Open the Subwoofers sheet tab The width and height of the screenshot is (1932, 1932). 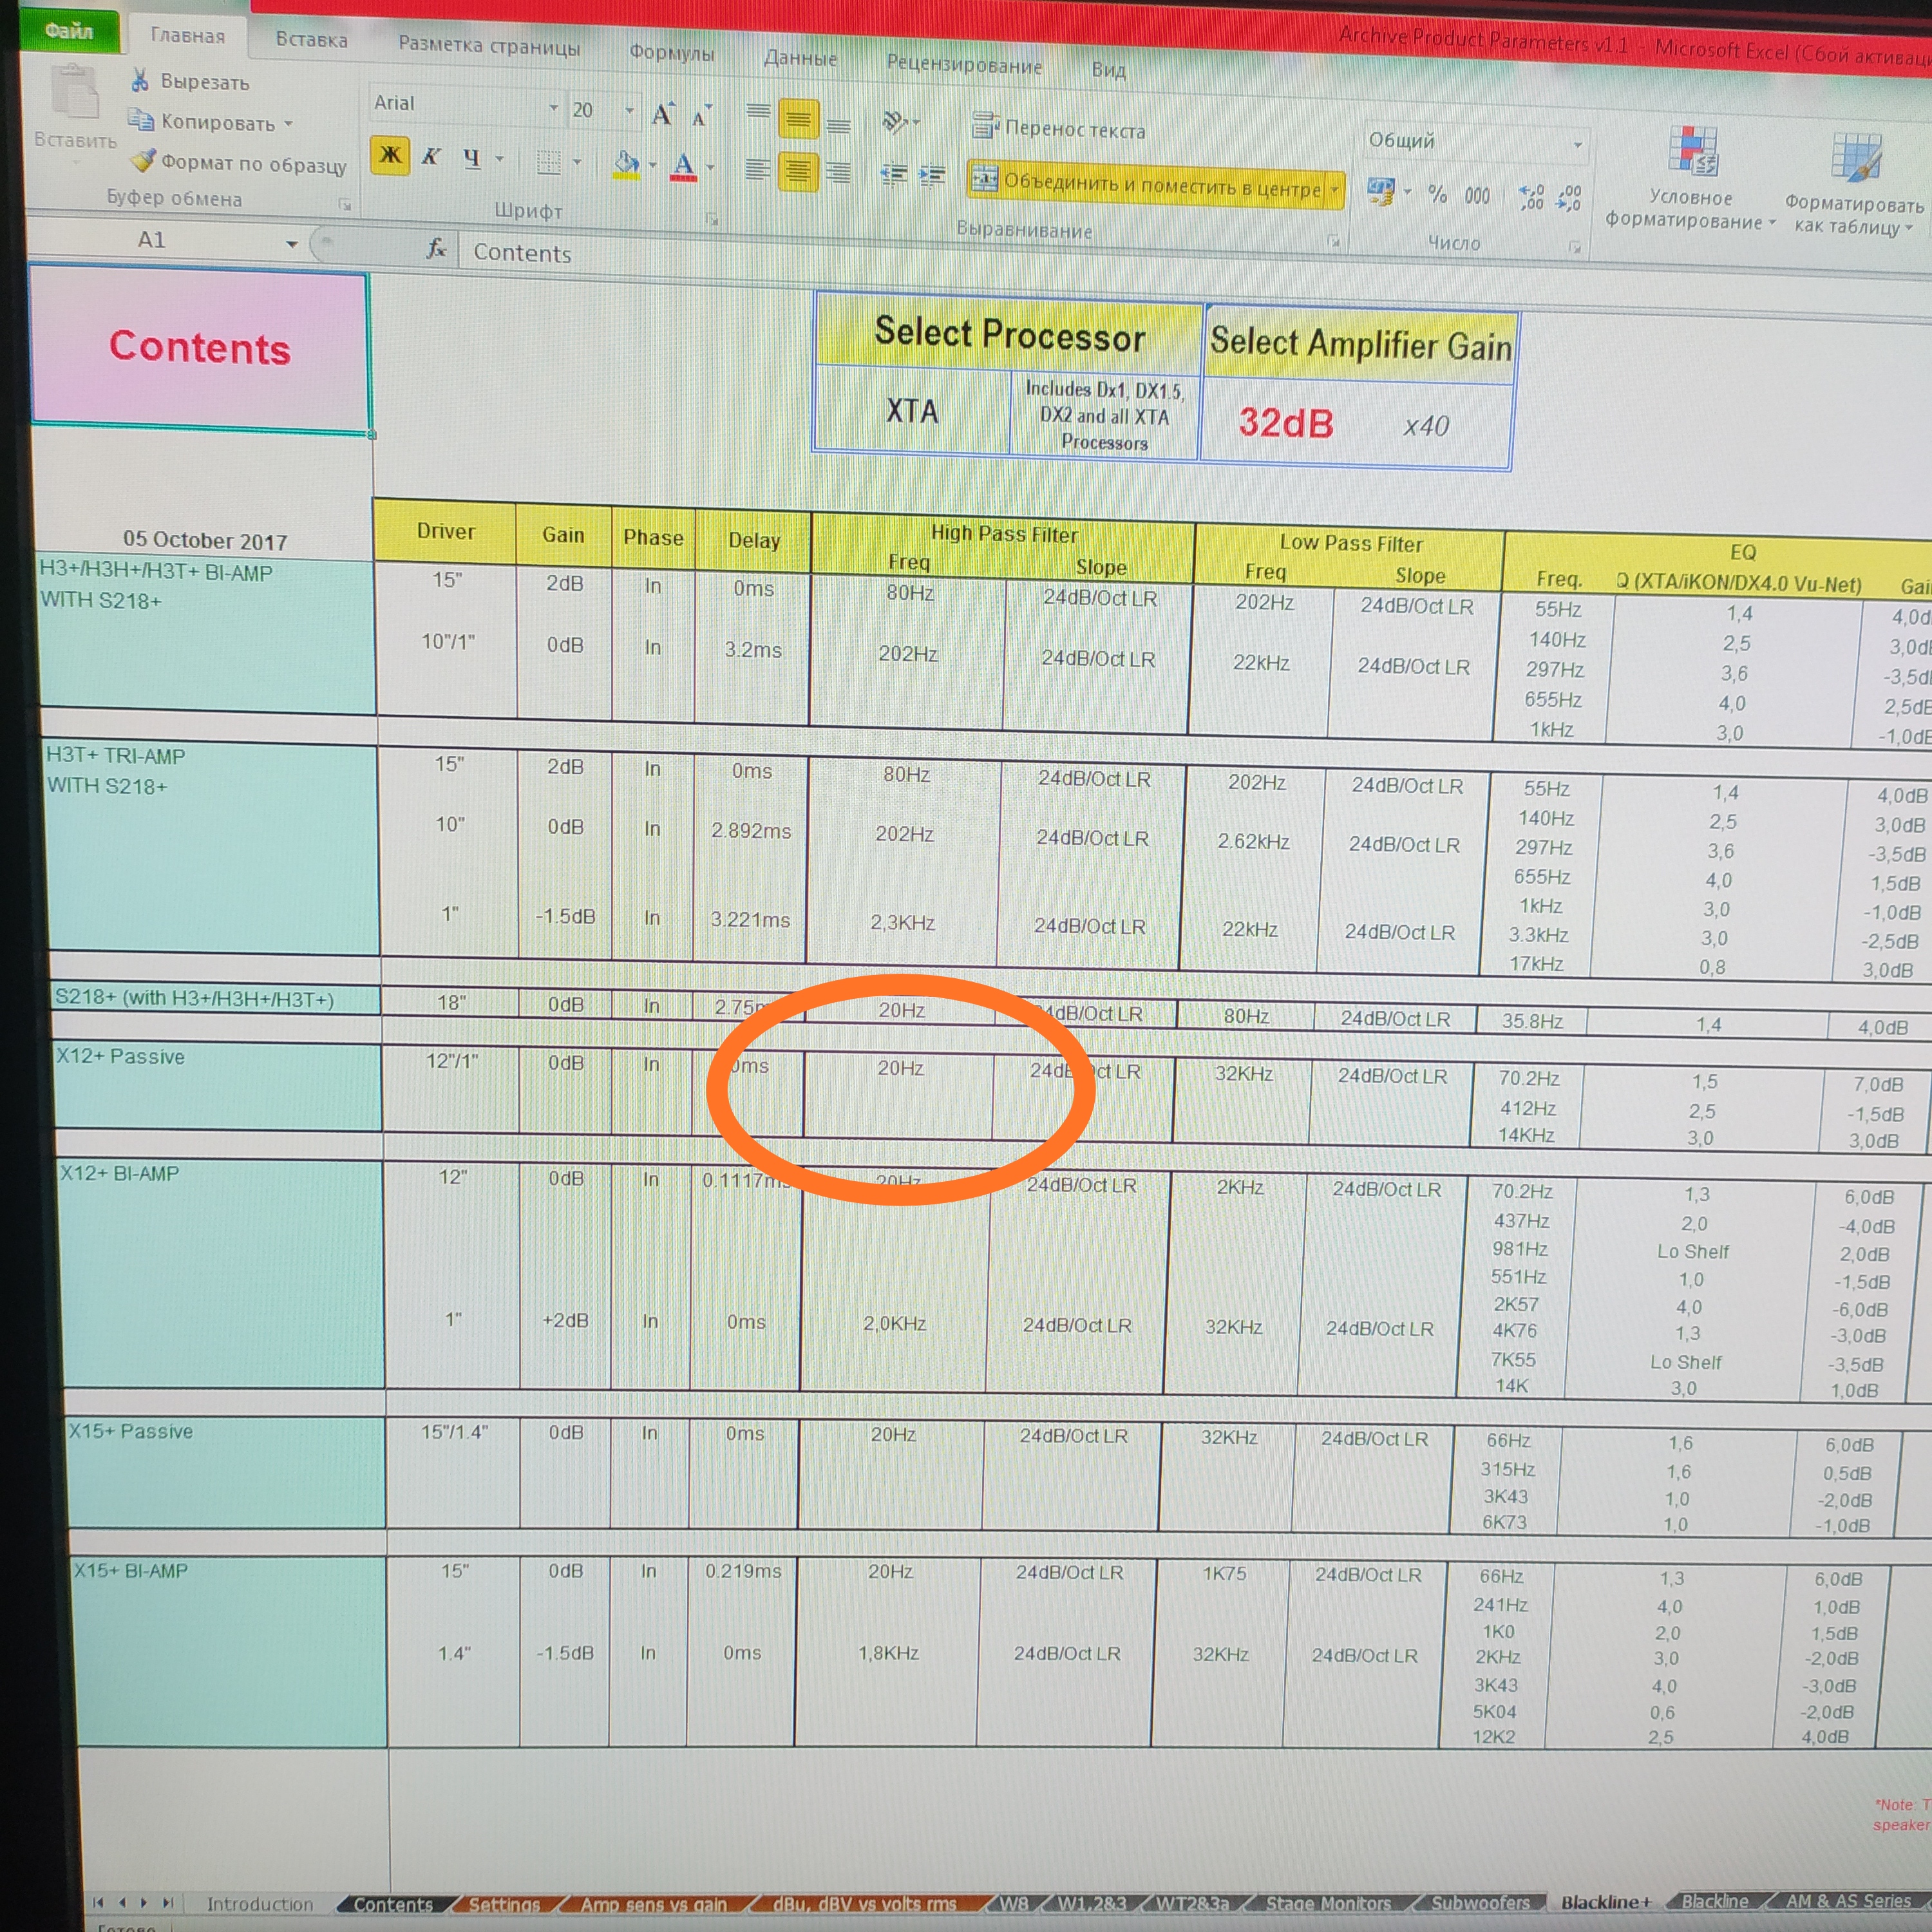tap(1481, 1903)
